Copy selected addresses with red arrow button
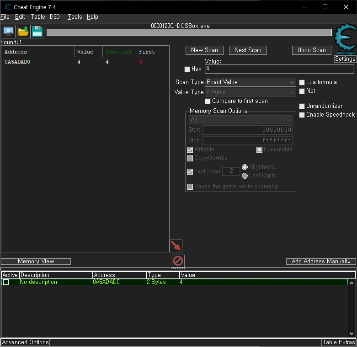The image size is (357, 347). [x=176, y=246]
